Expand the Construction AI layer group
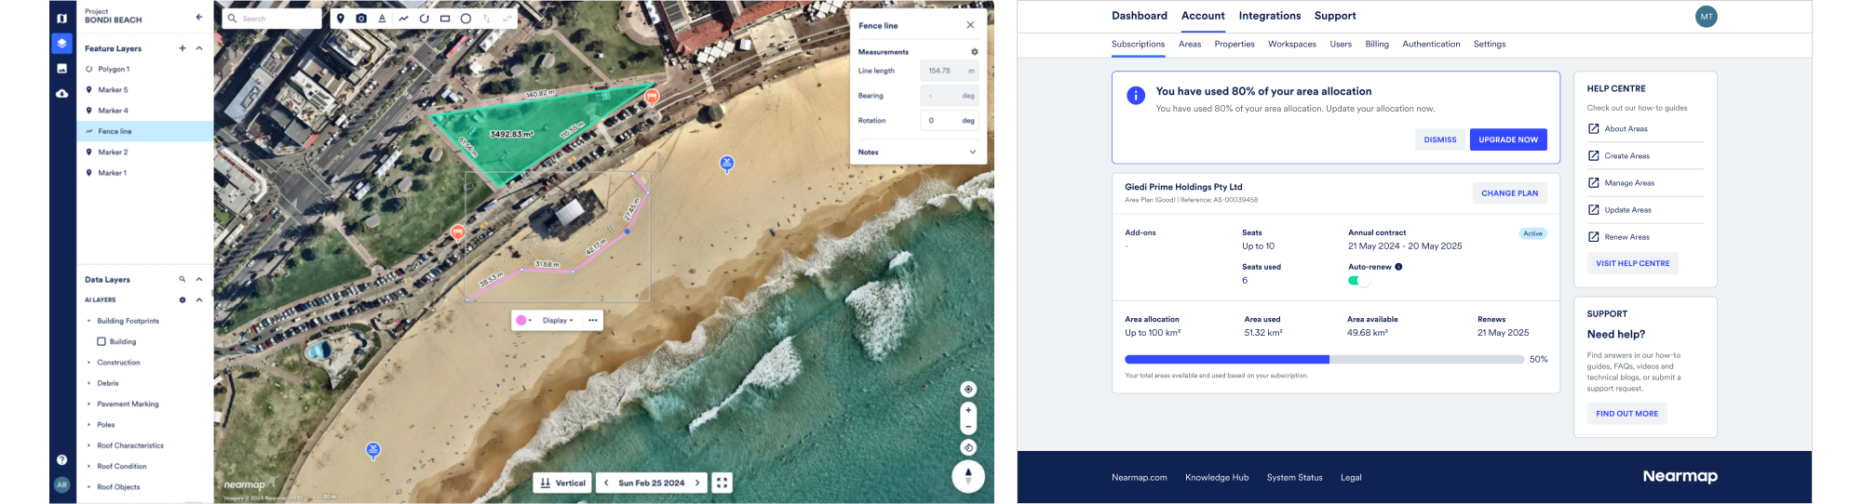 [x=89, y=363]
